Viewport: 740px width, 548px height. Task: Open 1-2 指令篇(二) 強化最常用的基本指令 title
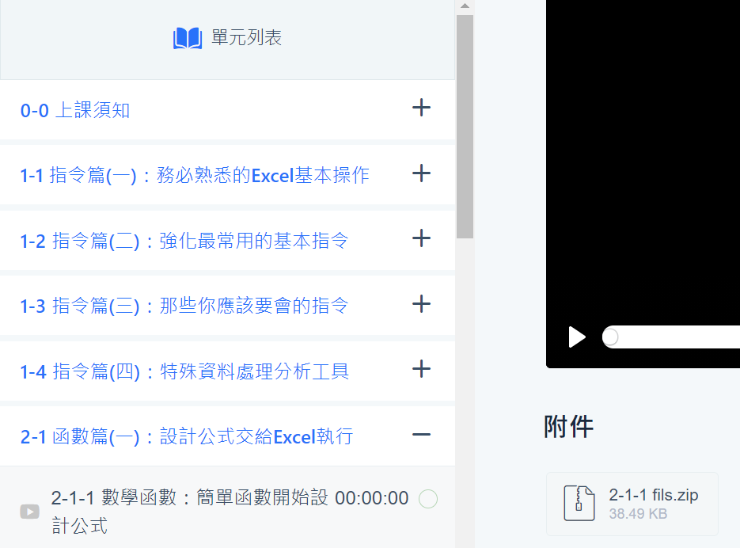point(184,241)
